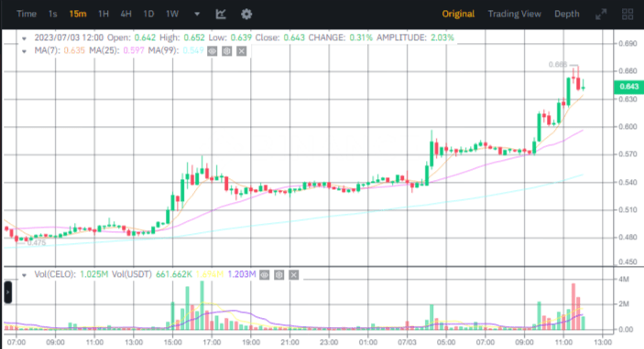The image size is (644, 349).
Task: Open Volume indicator settings gear
Action: (279, 275)
